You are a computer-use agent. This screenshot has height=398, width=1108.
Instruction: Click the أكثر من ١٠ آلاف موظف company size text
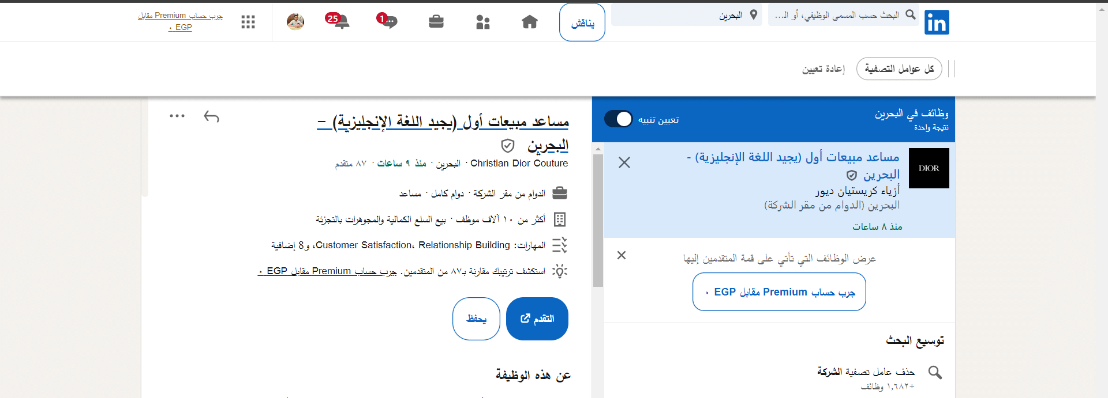(500, 219)
